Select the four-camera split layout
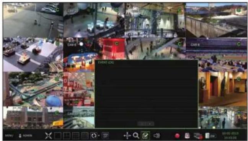The height and width of the screenshot is (141, 248). [67, 136]
